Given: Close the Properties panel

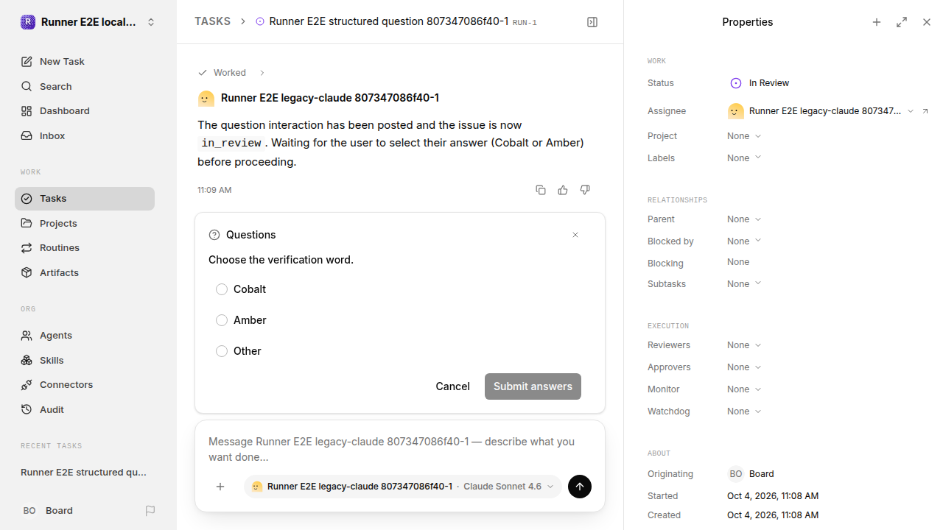Looking at the screenshot, I should [x=927, y=22].
